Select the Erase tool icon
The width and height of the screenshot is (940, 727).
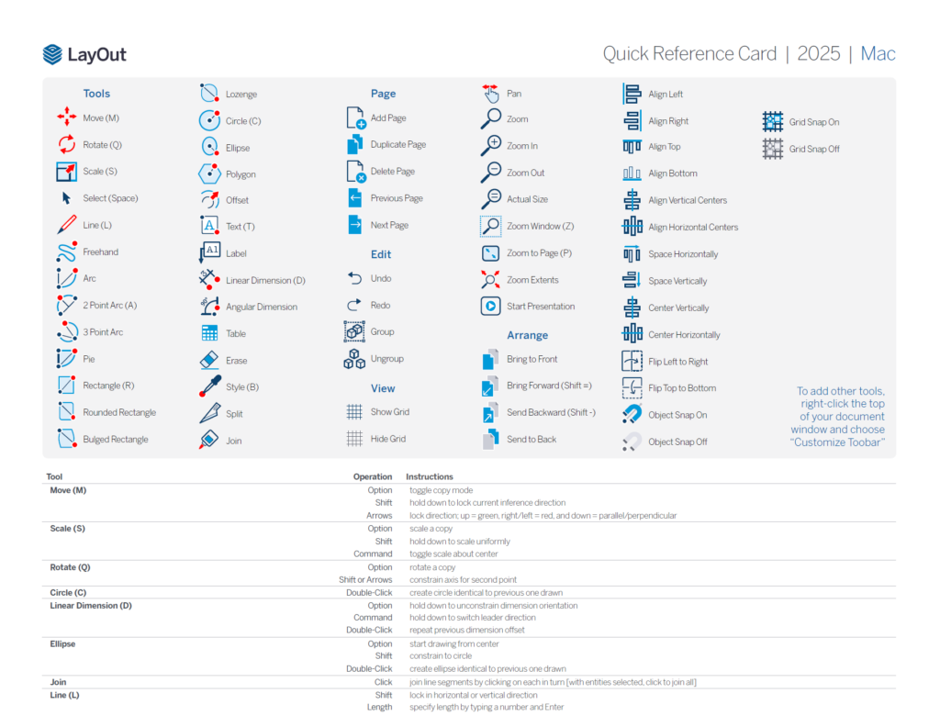coord(209,360)
